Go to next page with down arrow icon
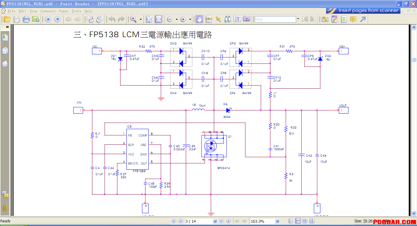 (x=57, y=19)
